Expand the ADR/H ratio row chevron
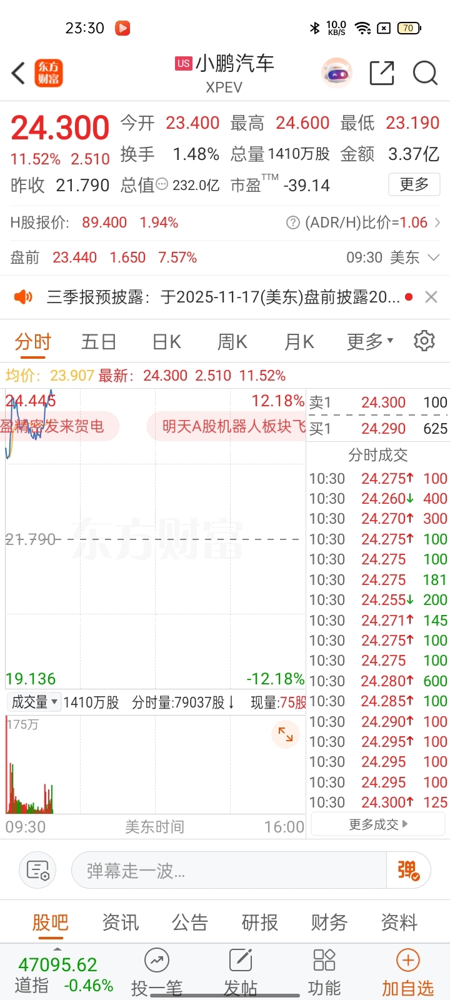This screenshot has width=450, height=1000. click(437, 222)
